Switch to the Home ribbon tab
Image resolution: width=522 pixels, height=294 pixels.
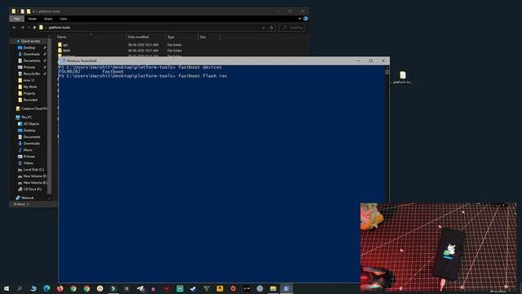33,19
